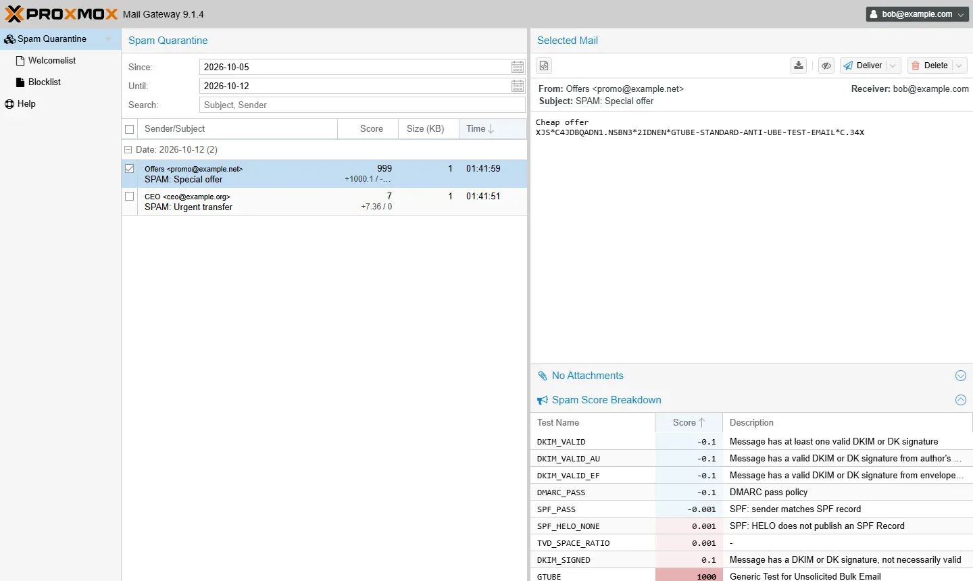Open Spam Quarantine in the sidebar
973x581 pixels.
point(52,39)
